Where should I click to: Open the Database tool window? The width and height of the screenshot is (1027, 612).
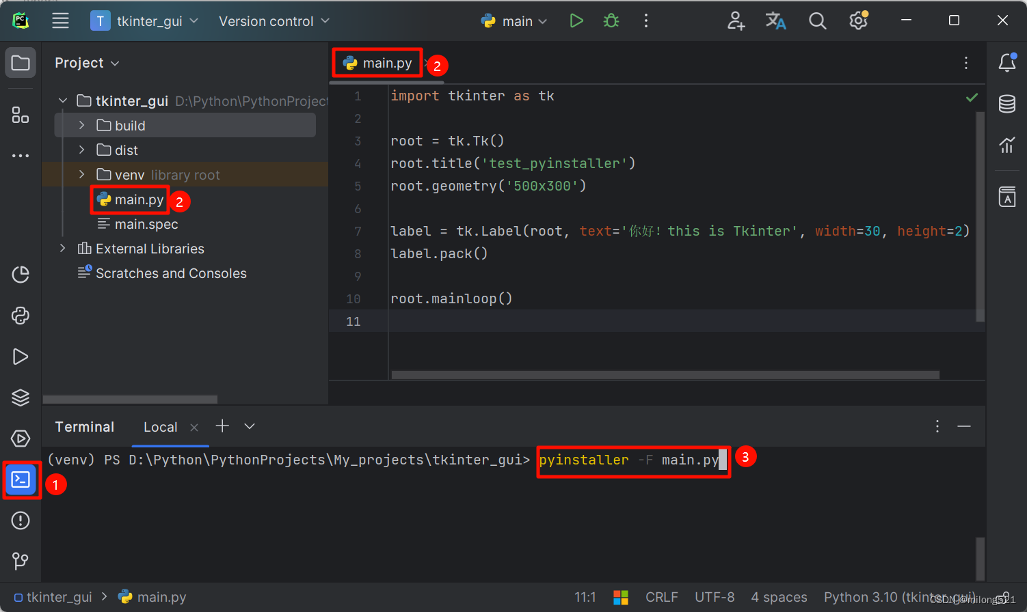[1006, 104]
